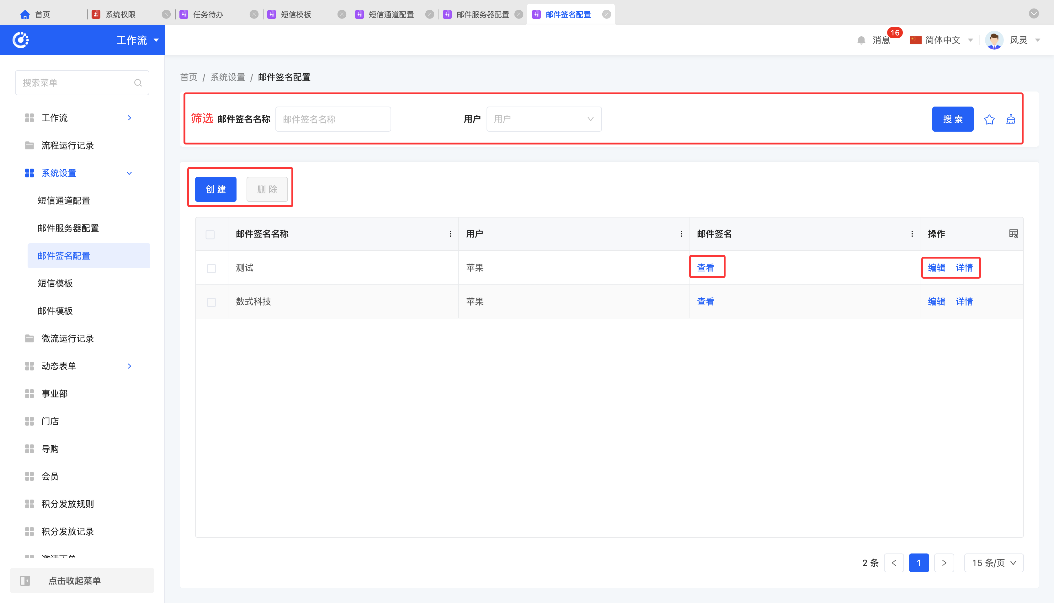Open 邮件签名名称 column options menu
This screenshot has width=1054, height=603.
pos(450,234)
